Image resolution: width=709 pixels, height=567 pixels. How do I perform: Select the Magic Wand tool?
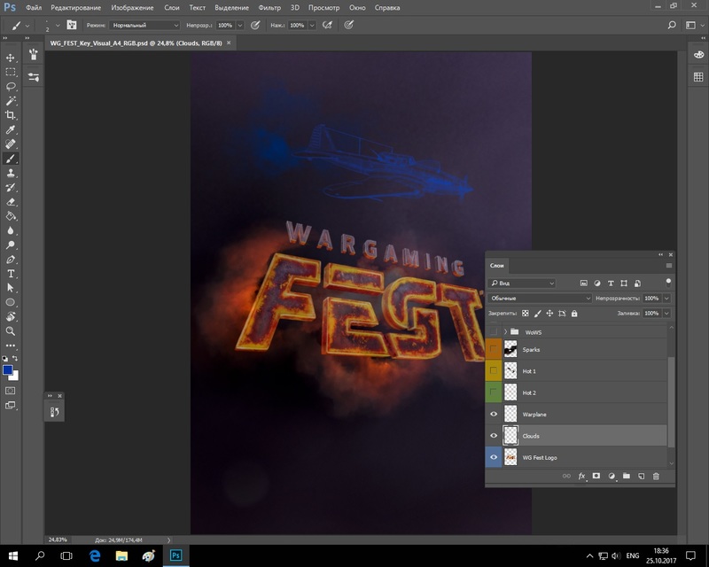coord(11,101)
